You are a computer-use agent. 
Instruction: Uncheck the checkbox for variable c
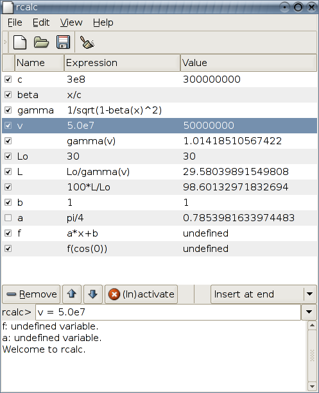pyautogui.click(x=8, y=79)
